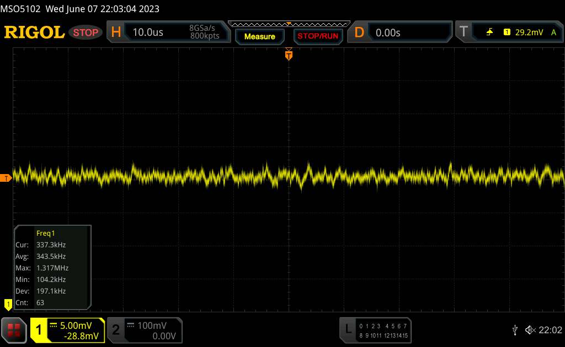Click the USB connection status icon
The height and width of the screenshot is (347, 565).
515,330
